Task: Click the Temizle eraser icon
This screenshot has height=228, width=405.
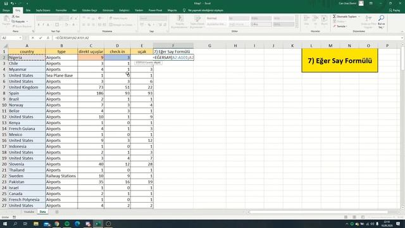Action: [x=335, y=26]
